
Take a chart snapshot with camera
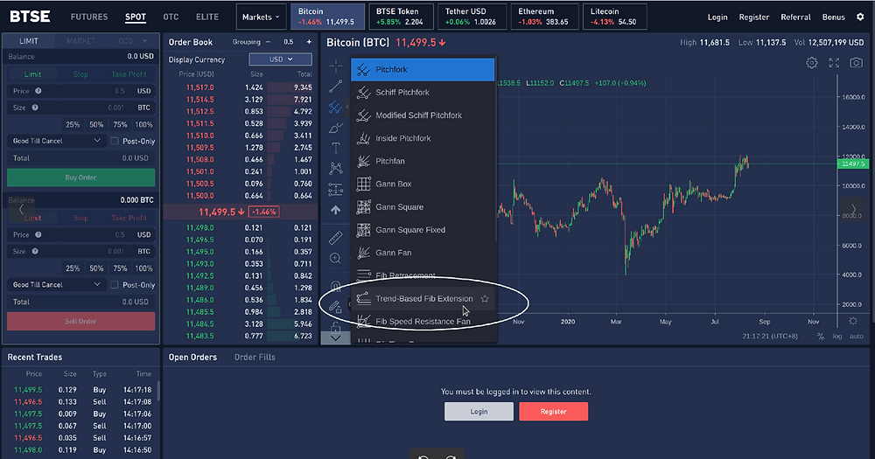click(x=856, y=63)
